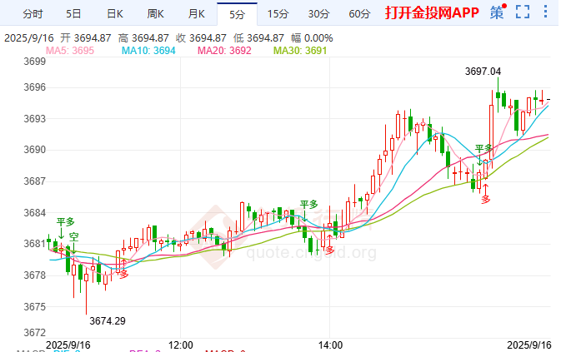The height and width of the screenshot is (352, 561).
Task: Open the 30分 interval tab
Action: tap(318, 14)
